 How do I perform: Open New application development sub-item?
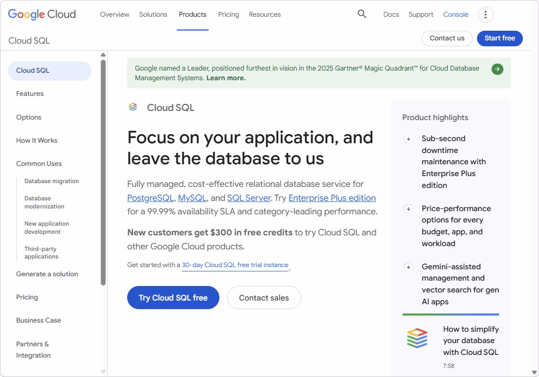[x=47, y=228]
